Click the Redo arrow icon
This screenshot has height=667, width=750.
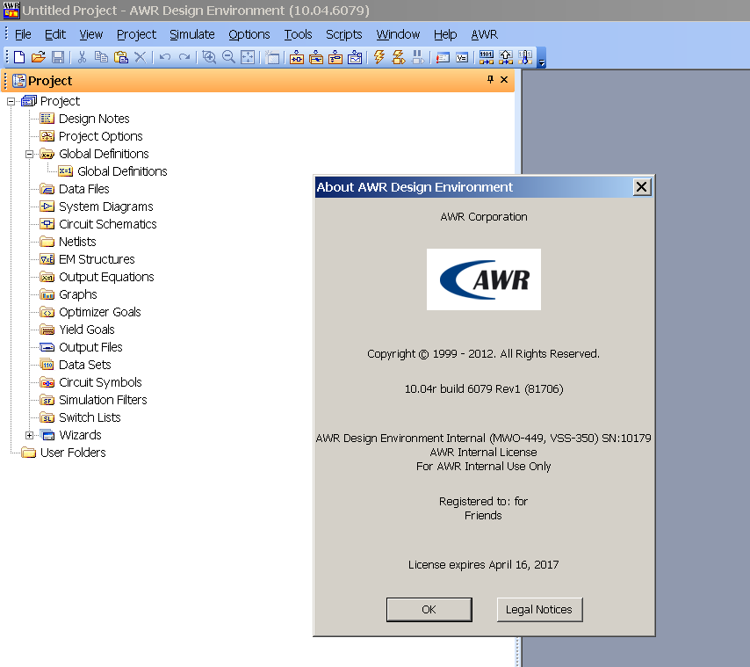coord(184,57)
